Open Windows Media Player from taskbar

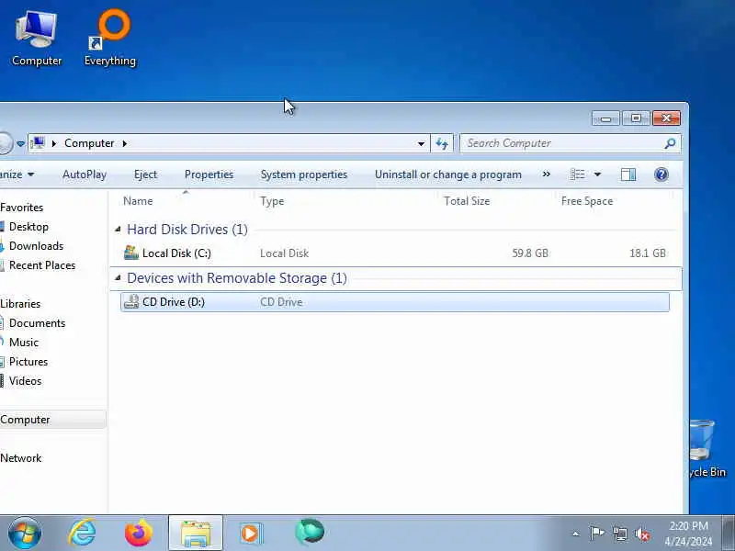coord(252,534)
